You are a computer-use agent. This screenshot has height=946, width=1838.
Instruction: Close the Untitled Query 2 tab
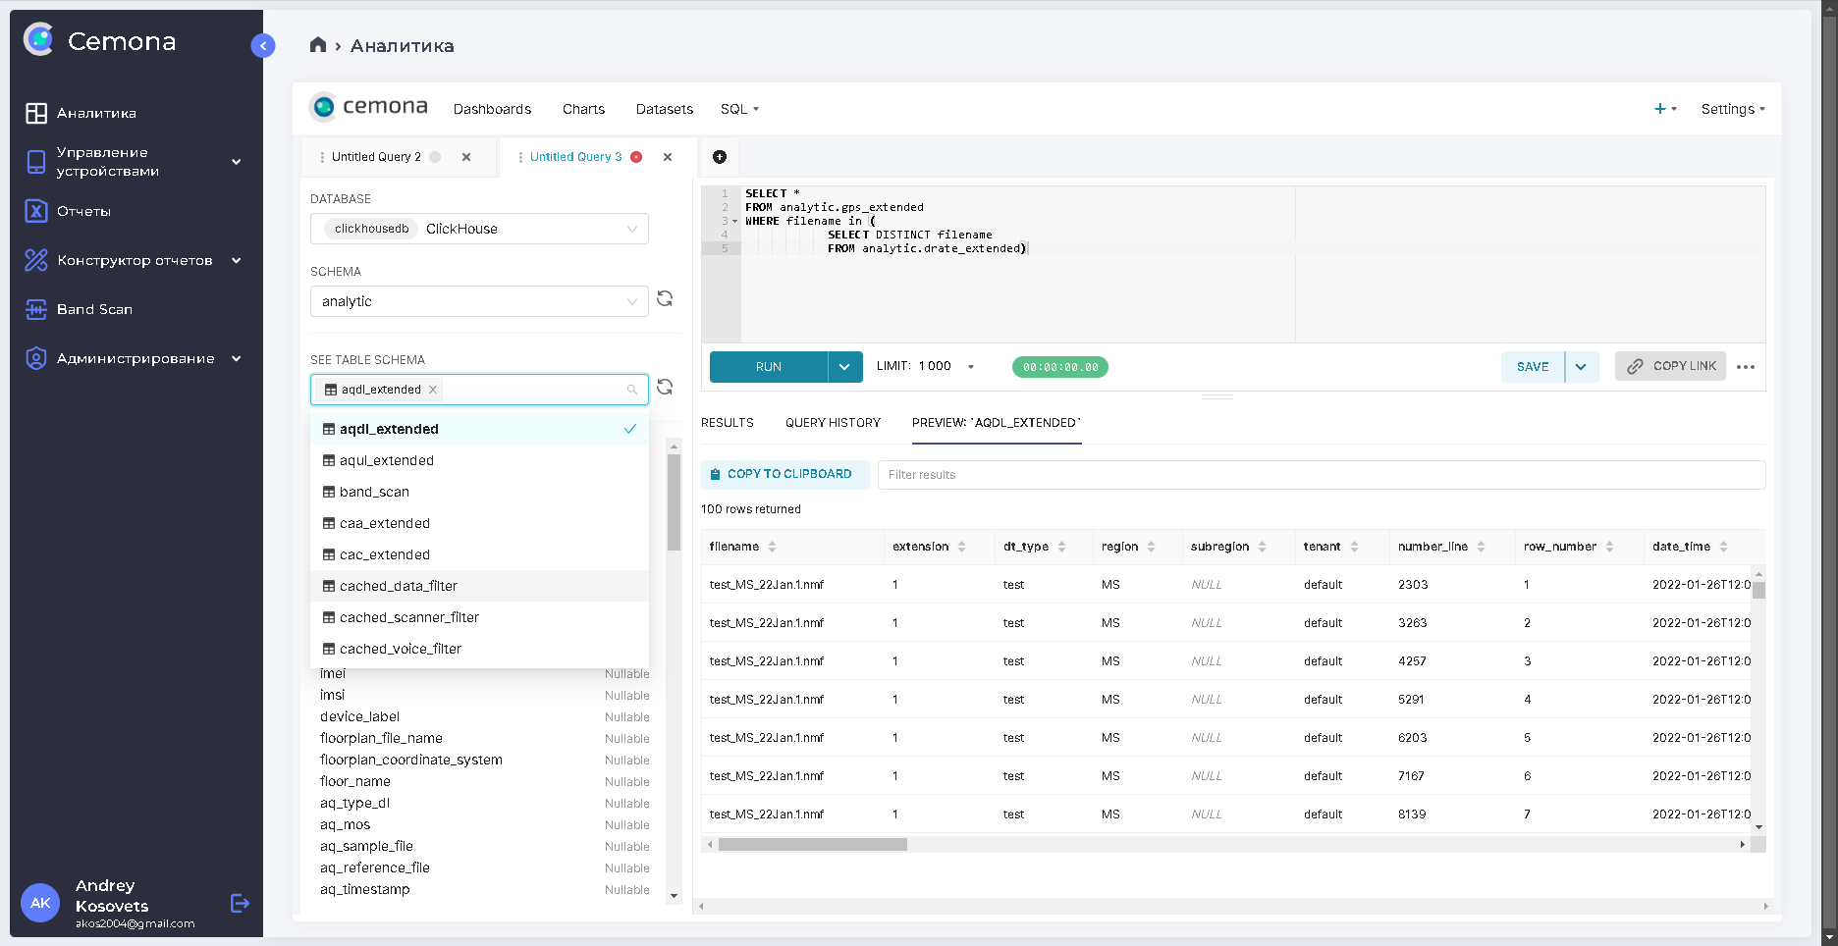466,157
